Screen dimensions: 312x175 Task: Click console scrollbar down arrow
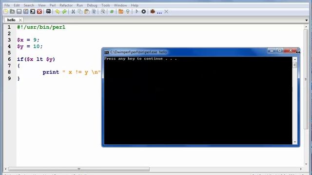click(x=295, y=142)
